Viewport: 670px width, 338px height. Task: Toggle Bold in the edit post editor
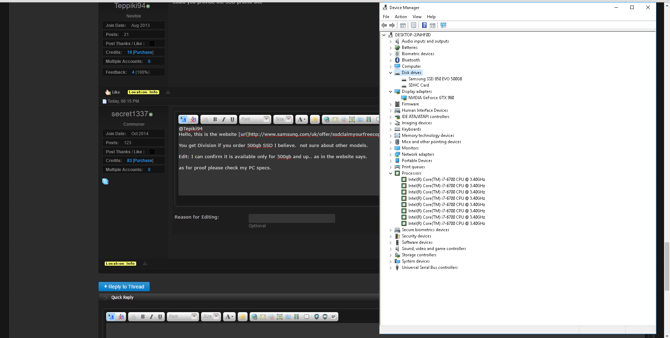215,119
